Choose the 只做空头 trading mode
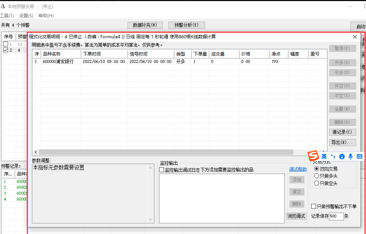366x234 pixels. tap(317, 183)
